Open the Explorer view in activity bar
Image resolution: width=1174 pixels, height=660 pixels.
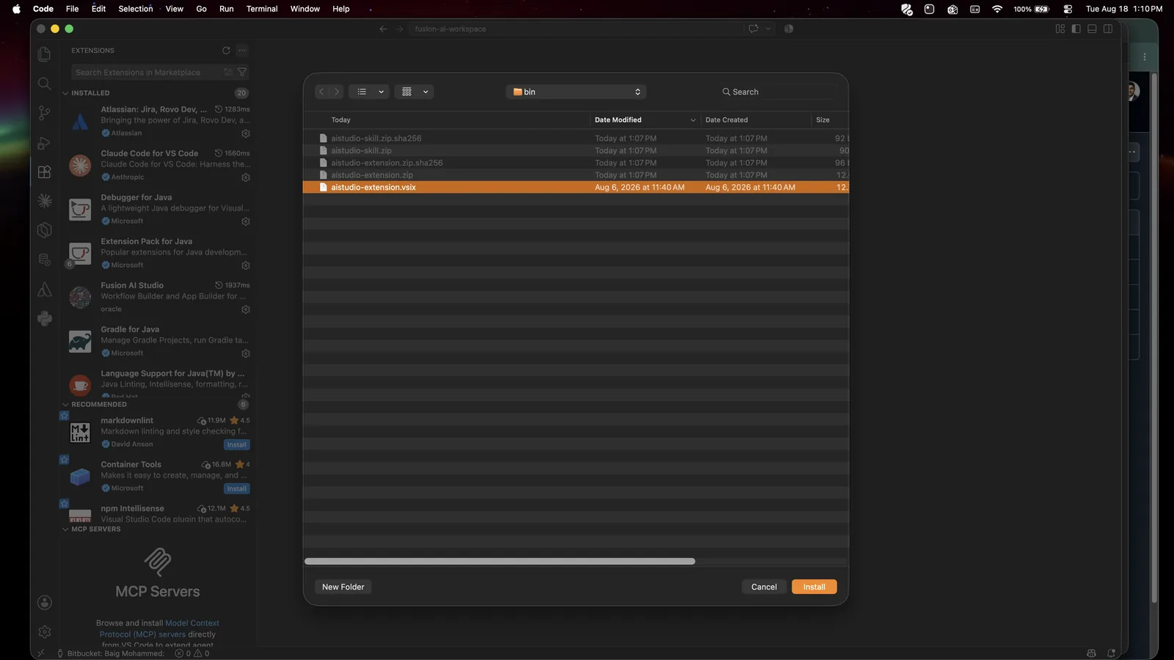tap(44, 54)
